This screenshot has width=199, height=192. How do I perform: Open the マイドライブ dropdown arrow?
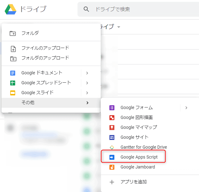tap(119, 27)
